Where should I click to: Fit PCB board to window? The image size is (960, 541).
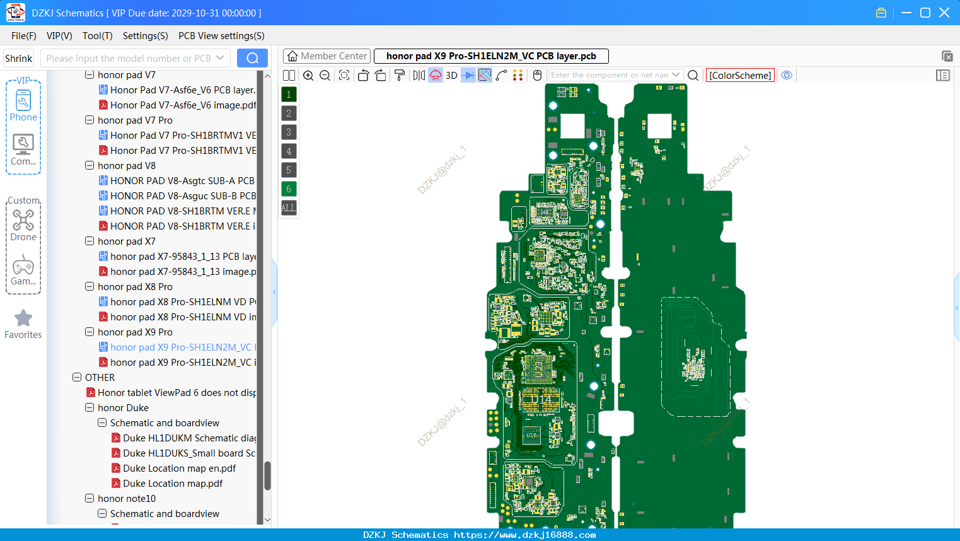344,75
